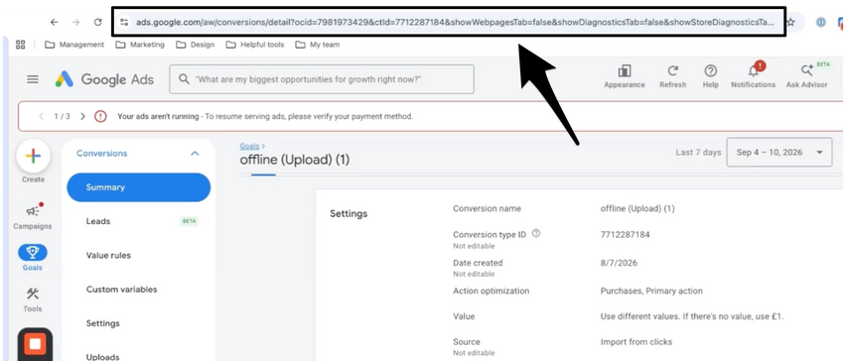This screenshot has height=361, width=844.
Task: Open the Appearance settings icon
Action: click(625, 75)
